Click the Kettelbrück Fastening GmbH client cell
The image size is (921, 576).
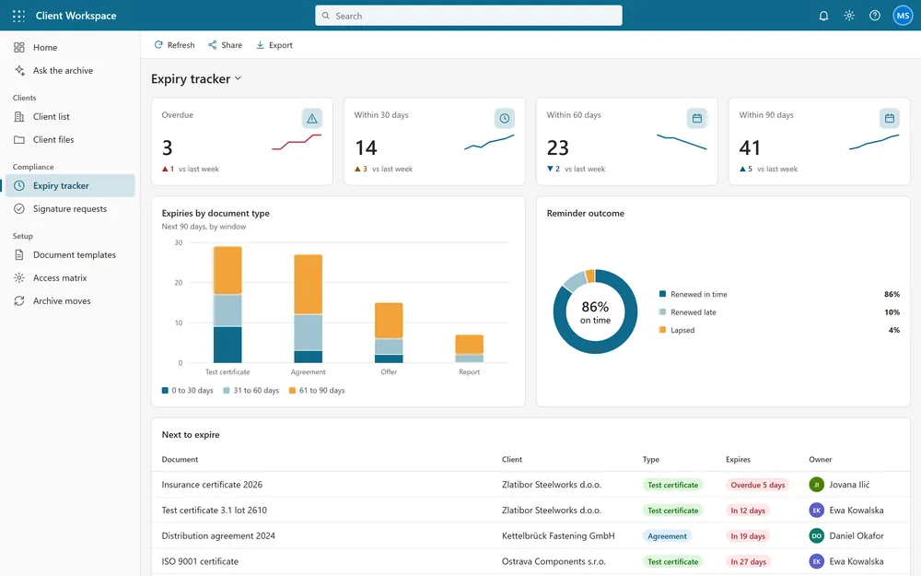(x=558, y=536)
